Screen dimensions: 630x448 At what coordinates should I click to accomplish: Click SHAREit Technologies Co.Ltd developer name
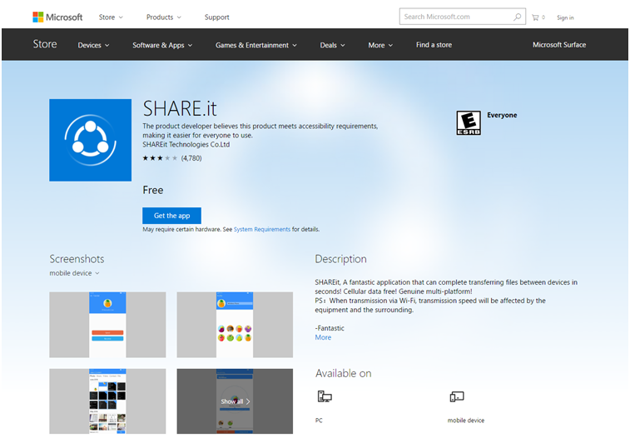pos(186,144)
